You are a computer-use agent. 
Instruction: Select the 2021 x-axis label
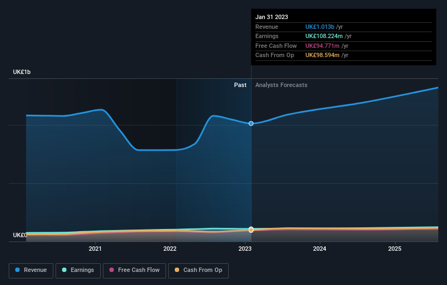95,249
